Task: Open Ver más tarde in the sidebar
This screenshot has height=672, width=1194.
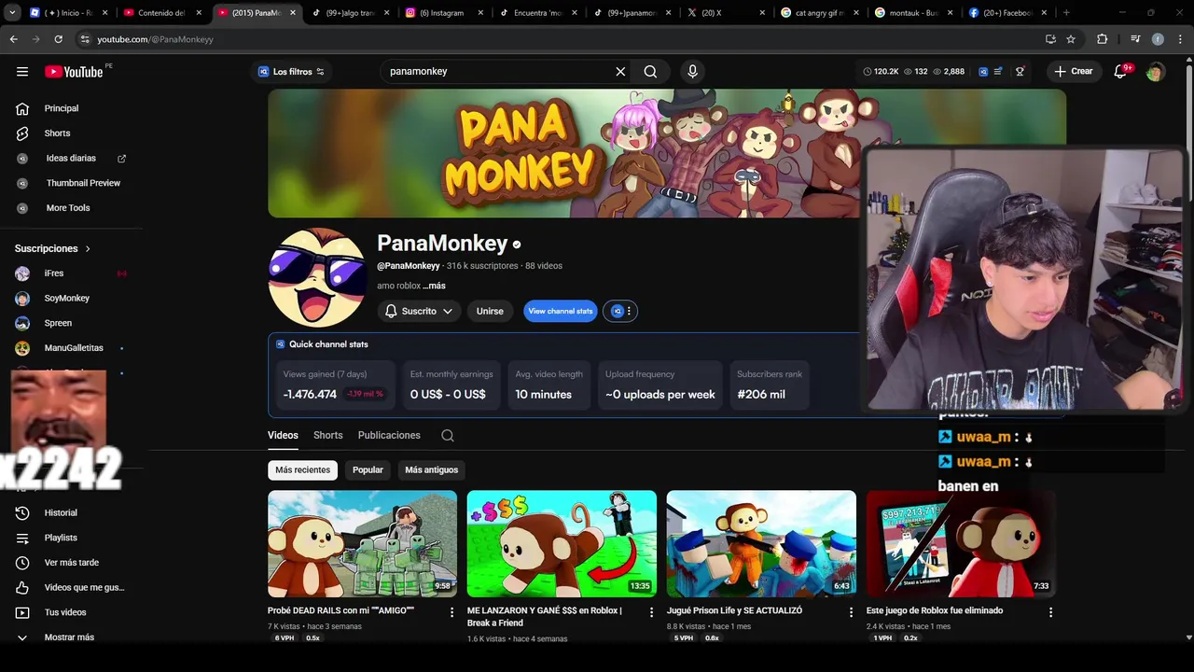Action: pos(72,563)
